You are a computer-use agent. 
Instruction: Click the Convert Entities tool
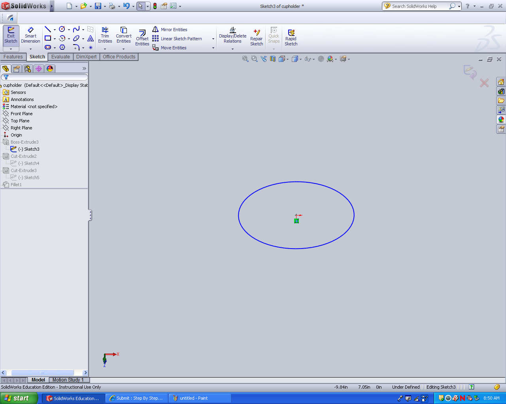124,35
